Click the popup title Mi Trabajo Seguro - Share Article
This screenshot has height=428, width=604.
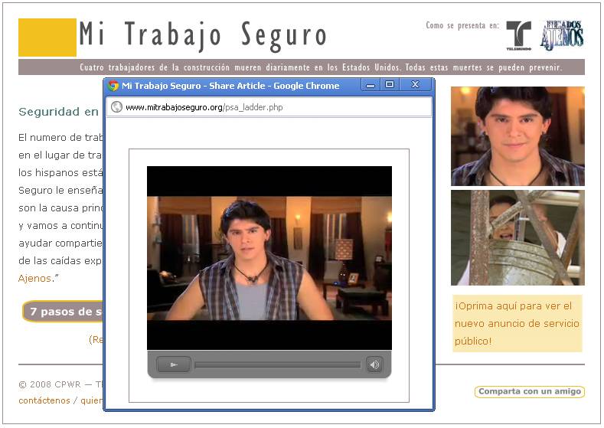tap(230, 86)
